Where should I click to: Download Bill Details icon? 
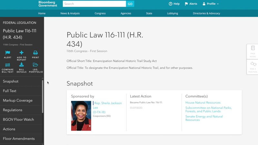point(21,65)
